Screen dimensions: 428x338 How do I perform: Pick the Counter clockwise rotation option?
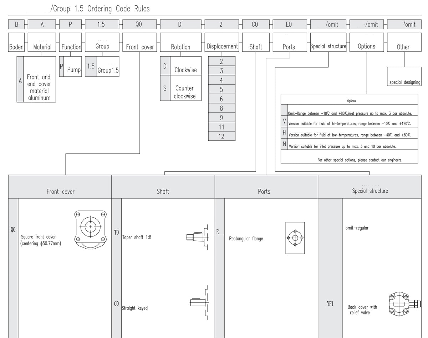pyautogui.click(x=185, y=92)
